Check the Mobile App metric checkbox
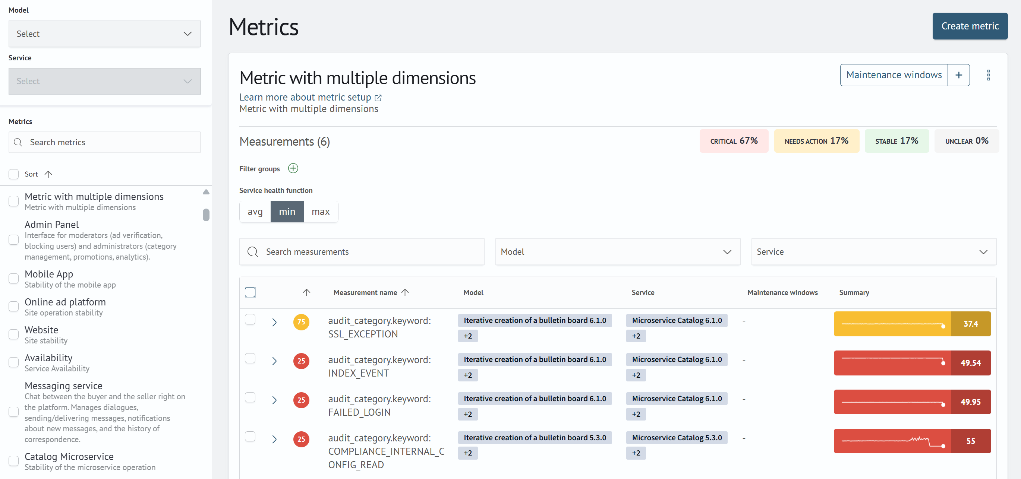 point(14,279)
